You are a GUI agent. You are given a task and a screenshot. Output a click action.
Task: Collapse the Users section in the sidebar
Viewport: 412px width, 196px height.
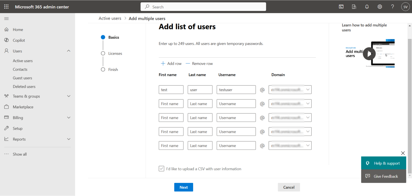69,51
